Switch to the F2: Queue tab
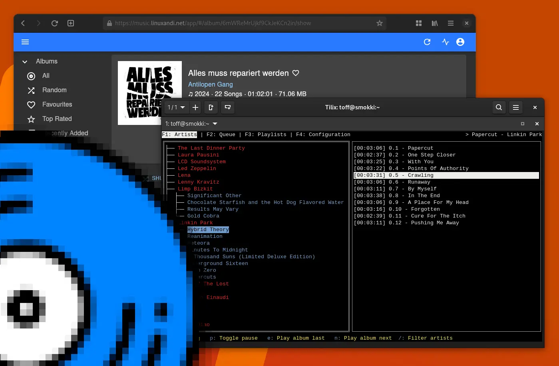 pos(221,135)
